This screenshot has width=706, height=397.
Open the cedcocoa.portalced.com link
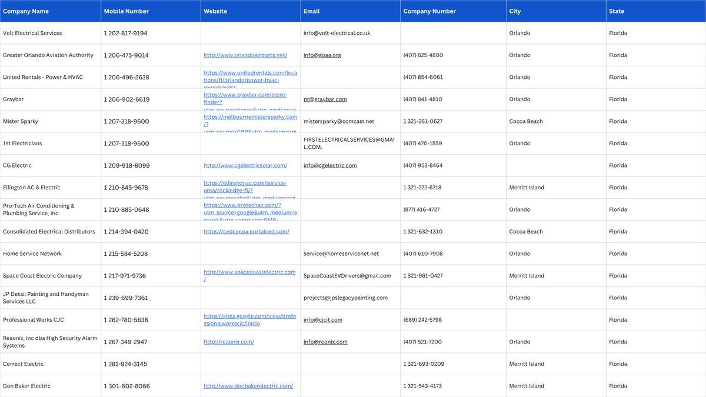point(247,232)
